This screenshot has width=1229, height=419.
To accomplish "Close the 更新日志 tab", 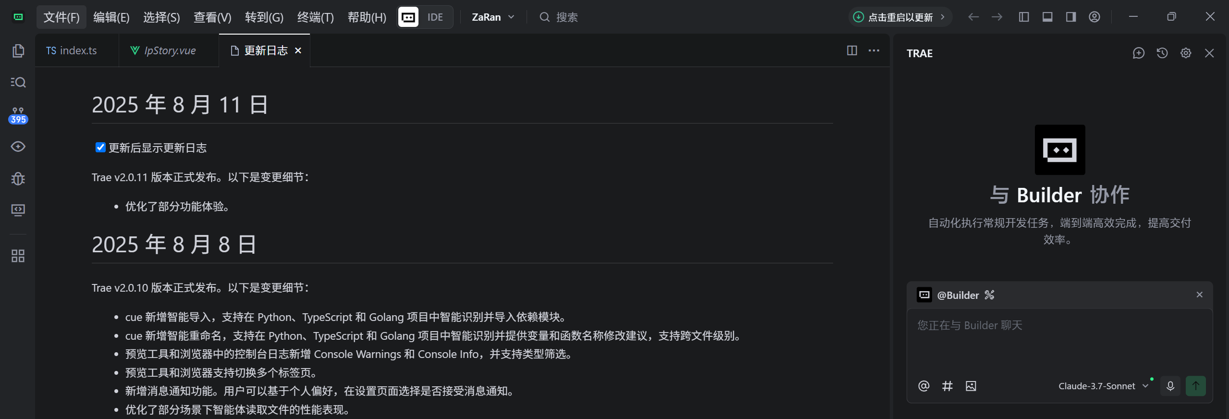I will click(x=298, y=50).
